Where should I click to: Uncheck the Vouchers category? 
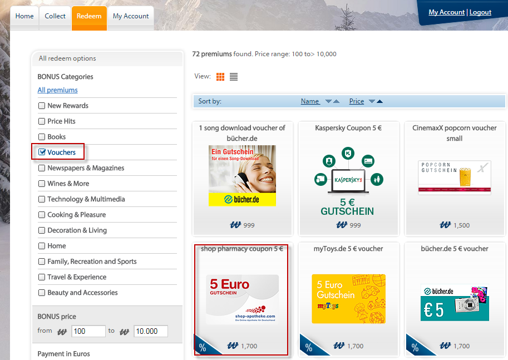click(x=42, y=152)
